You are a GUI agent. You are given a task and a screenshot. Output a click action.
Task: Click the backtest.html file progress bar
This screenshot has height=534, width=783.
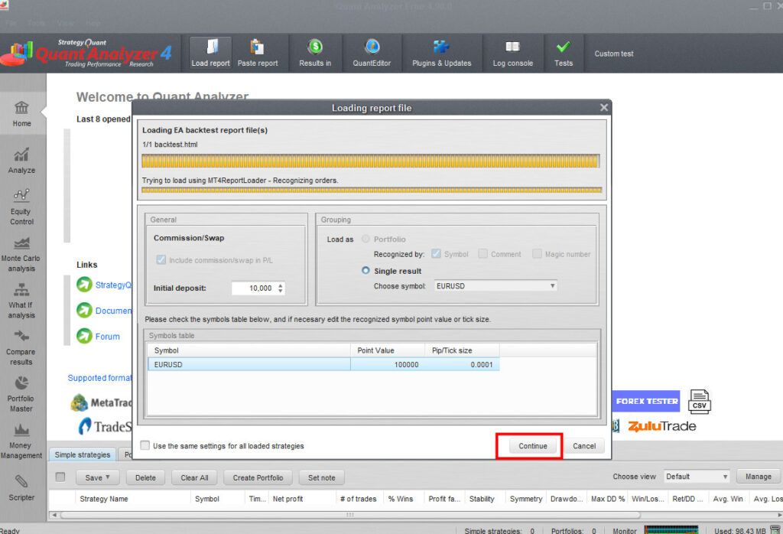(370, 161)
